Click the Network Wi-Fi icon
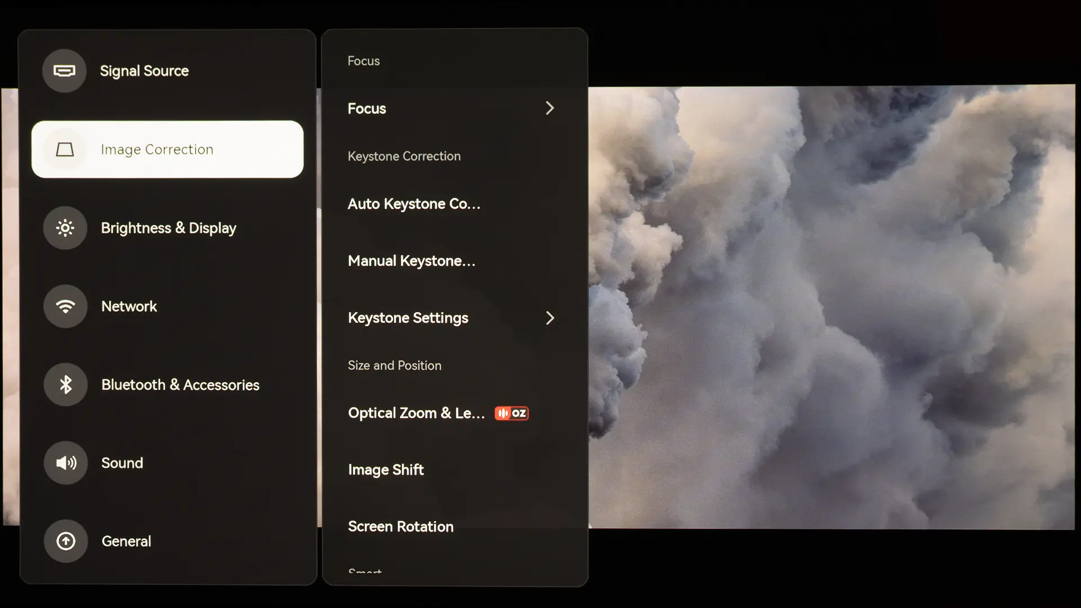The image size is (1081, 608). click(65, 306)
